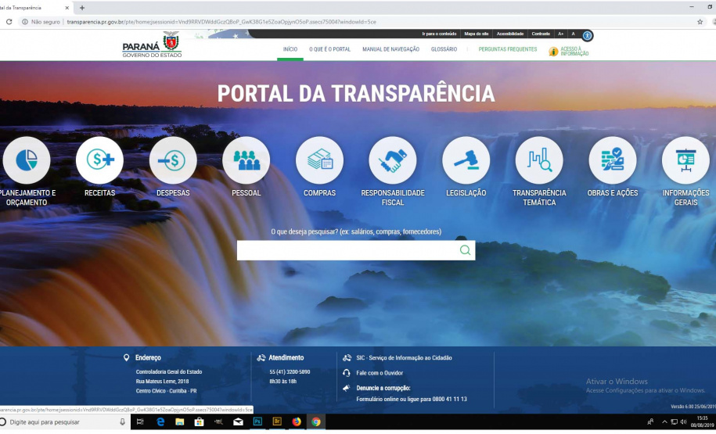Click the phone number 55 (41) 3200-5890
The image size is (716, 434).
(290, 372)
